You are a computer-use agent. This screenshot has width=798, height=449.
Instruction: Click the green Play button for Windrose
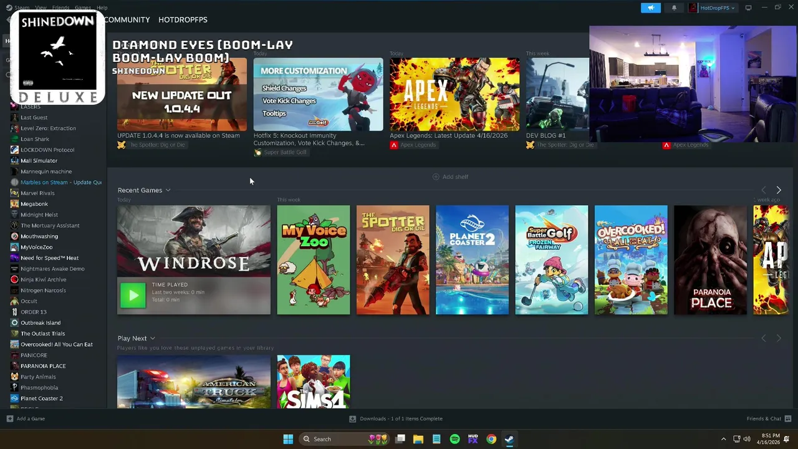(x=133, y=296)
